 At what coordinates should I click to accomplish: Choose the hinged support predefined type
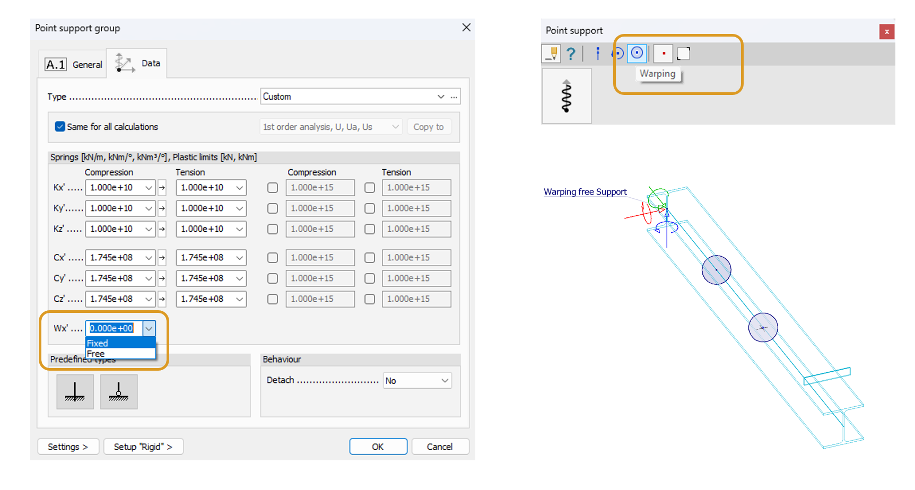click(118, 392)
